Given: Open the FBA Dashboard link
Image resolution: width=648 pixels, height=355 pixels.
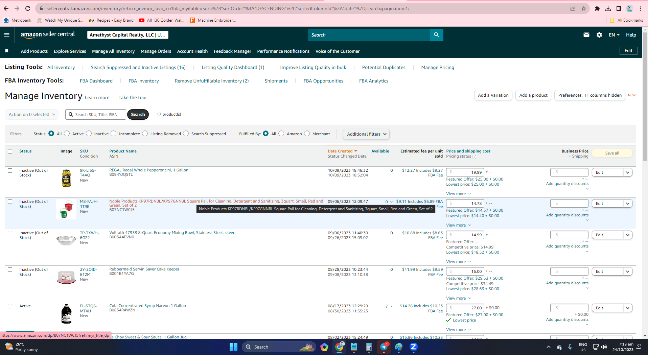Looking at the screenshot, I should pos(96,81).
